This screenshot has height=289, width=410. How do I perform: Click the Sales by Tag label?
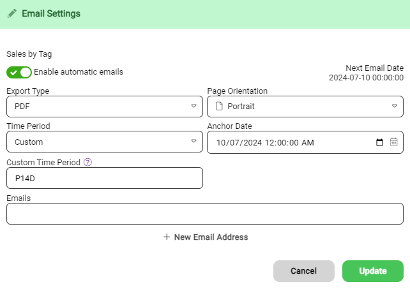tap(29, 55)
